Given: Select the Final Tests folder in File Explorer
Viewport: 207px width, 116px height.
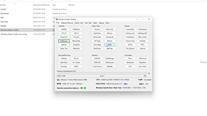Looking at the screenshot, I should pyautogui.click(x=4, y=22).
